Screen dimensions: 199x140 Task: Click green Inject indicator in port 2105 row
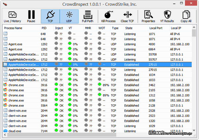coord(56,89)
